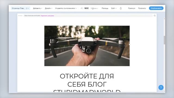The height and width of the screenshot is (98, 174).
Task: Open the Управлять приложениями dropdown
Action: (66, 8)
